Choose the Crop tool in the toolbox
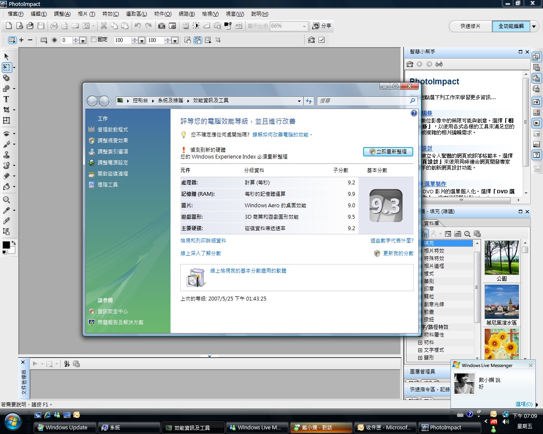 point(6,110)
